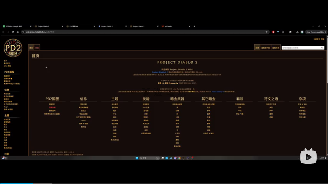Screen dimensions: 328x184
Task: Toggle the bookmark star in the address bar
Action: [266, 32]
